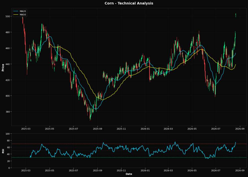Click the yellow MA50 legend line sample
The image size is (248, 177).
(x=16, y=15)
